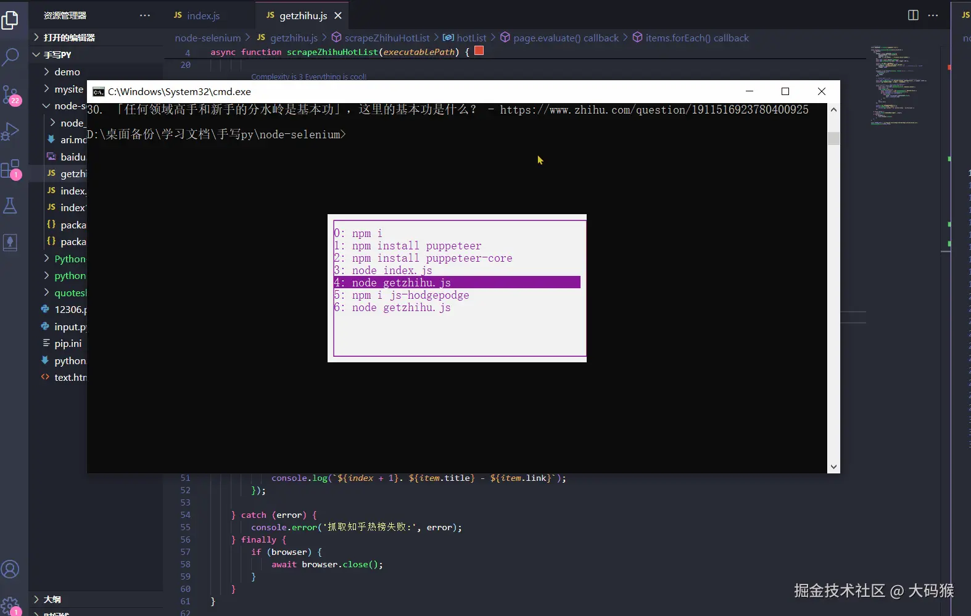Click the console.error line of code

click(x=357, y=528)
